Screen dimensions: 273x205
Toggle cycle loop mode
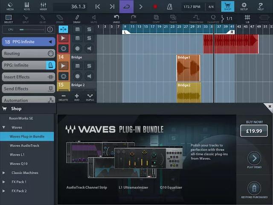[126, 7]
